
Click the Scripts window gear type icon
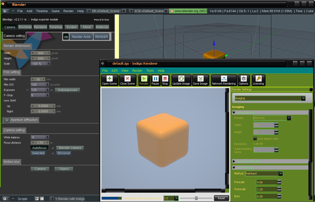5,199
